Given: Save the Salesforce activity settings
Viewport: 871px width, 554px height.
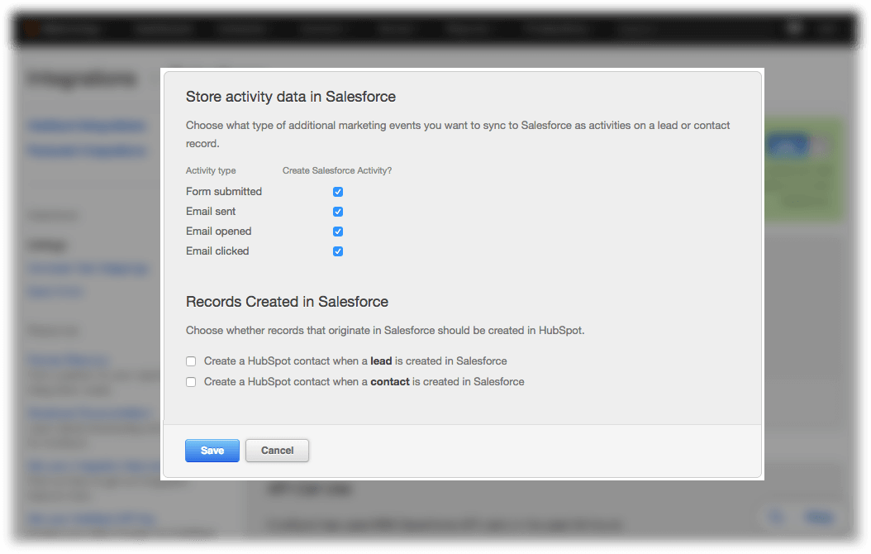Looking at the screenshot, I should point(212,451).
